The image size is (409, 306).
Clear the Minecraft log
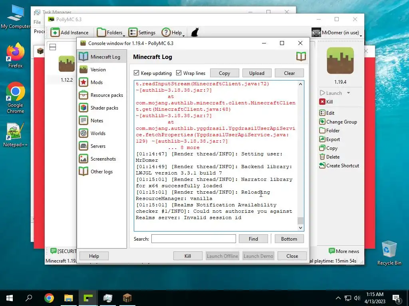(x=289, y=73)
